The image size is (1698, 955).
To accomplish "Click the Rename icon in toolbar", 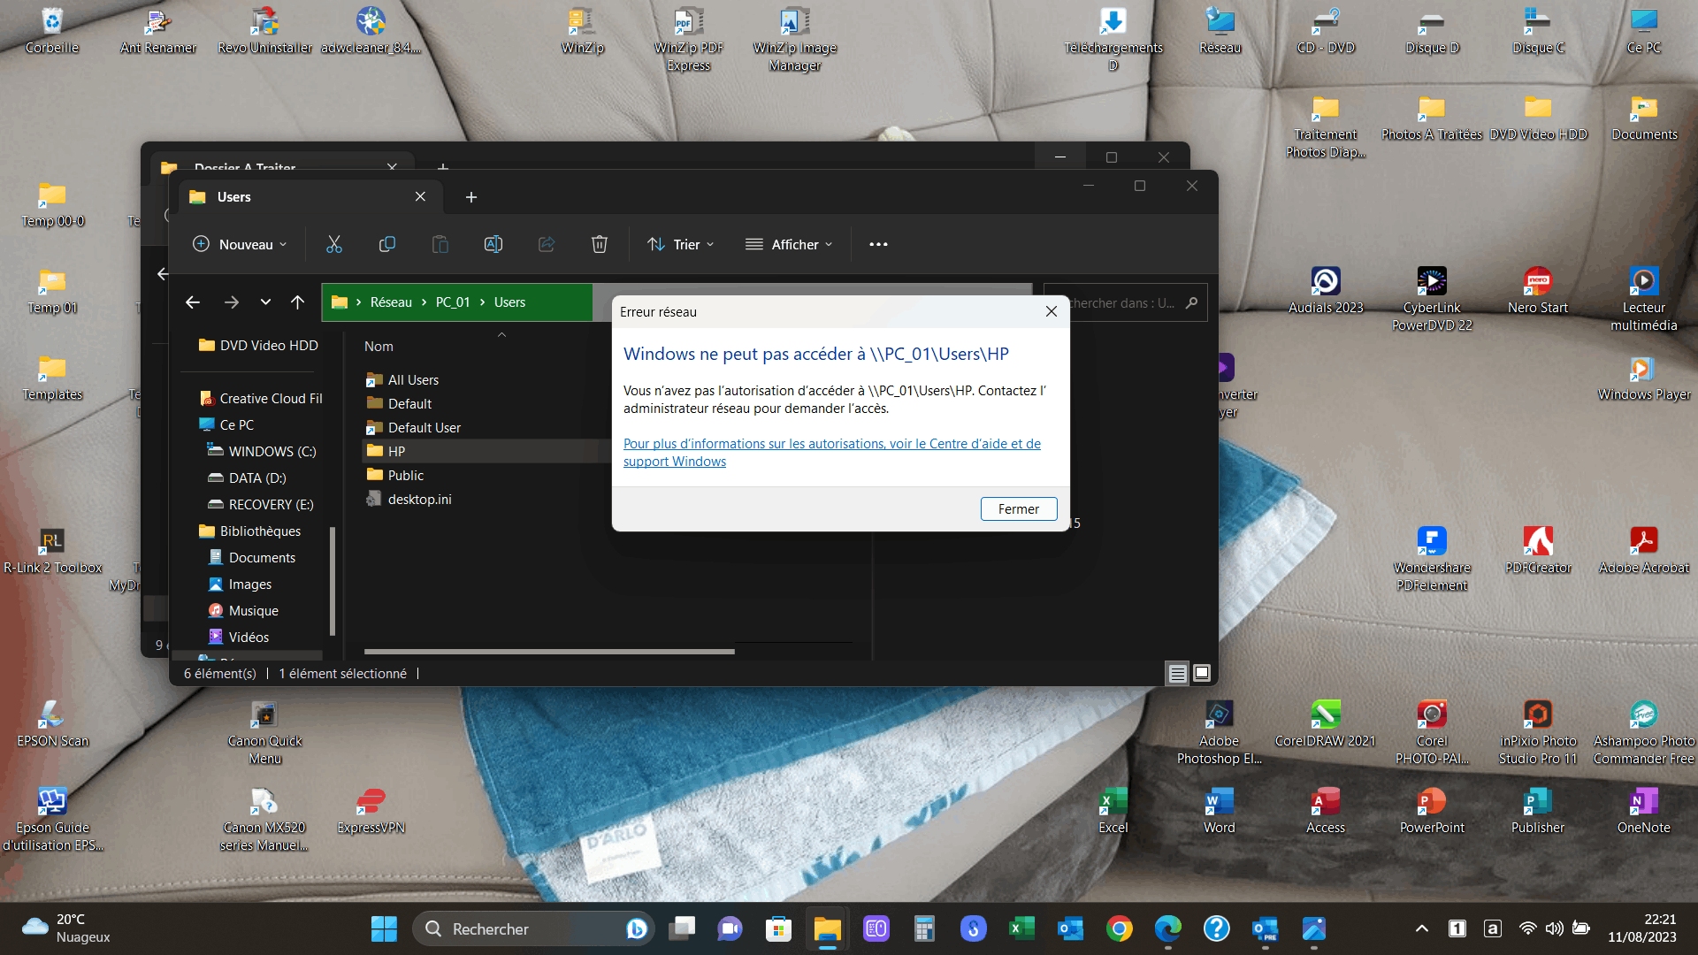I will click(x=493, y=245).
